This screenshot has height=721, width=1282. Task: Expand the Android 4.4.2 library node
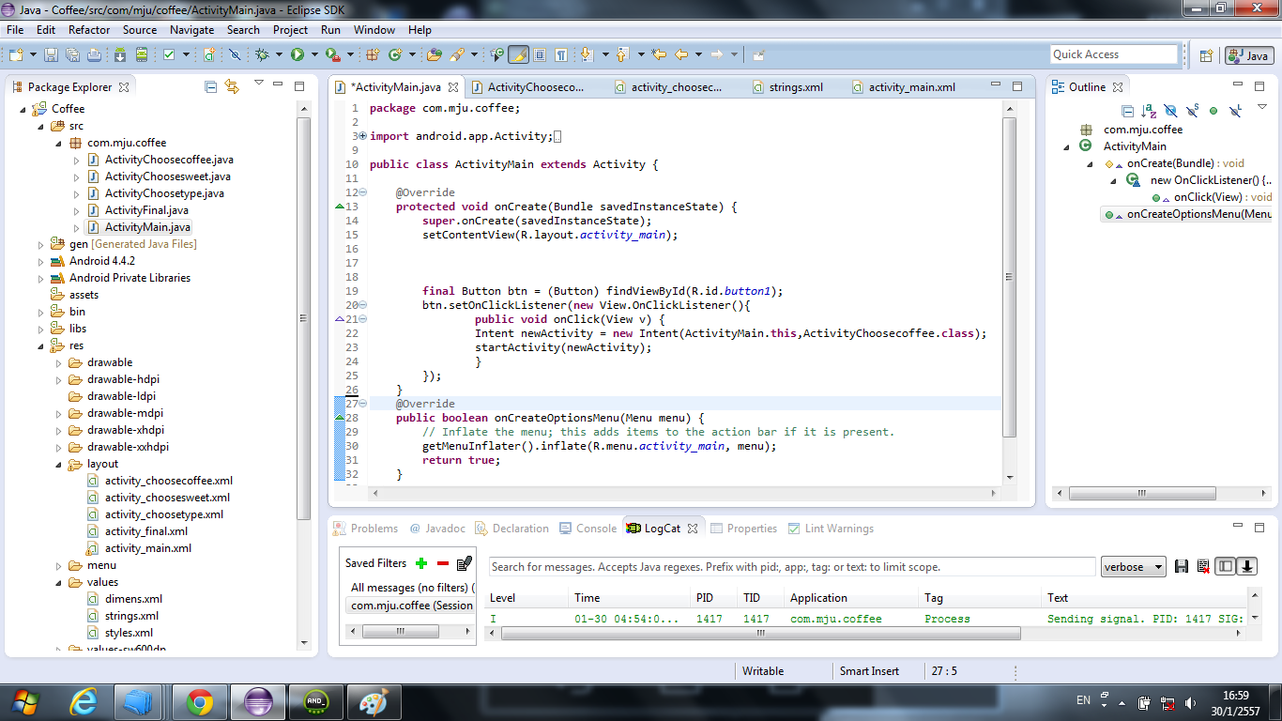(40, 261)
